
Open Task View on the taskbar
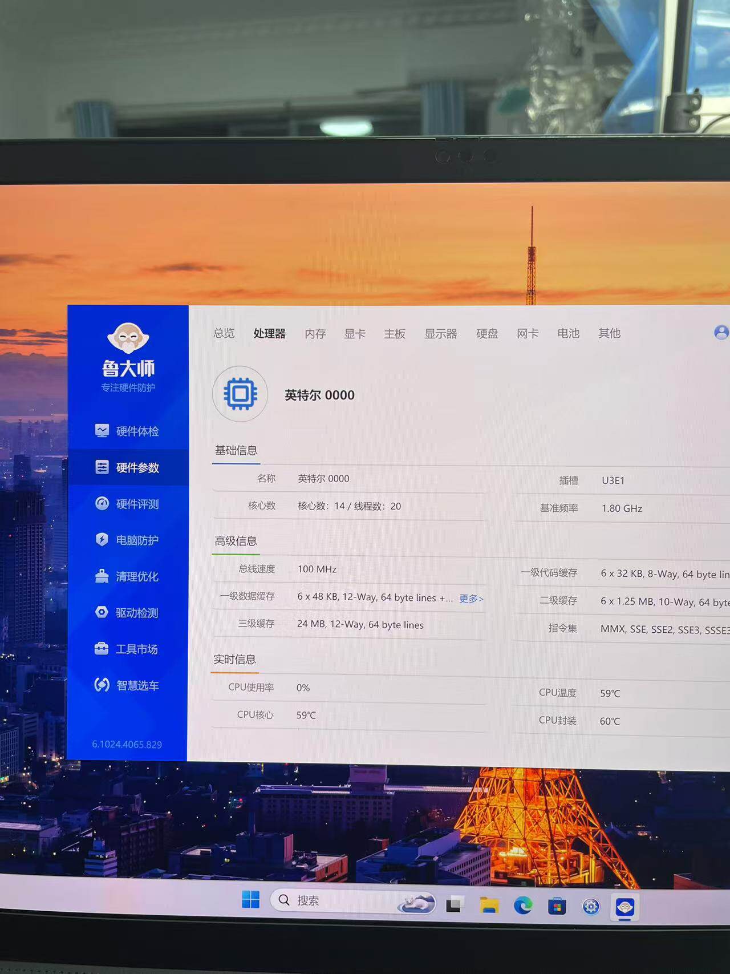[x=454, y=904]
